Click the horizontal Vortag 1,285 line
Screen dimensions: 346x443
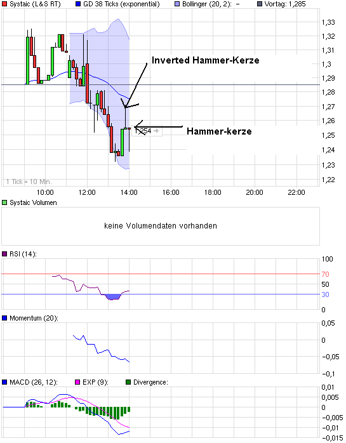click(x=161, y=84)
